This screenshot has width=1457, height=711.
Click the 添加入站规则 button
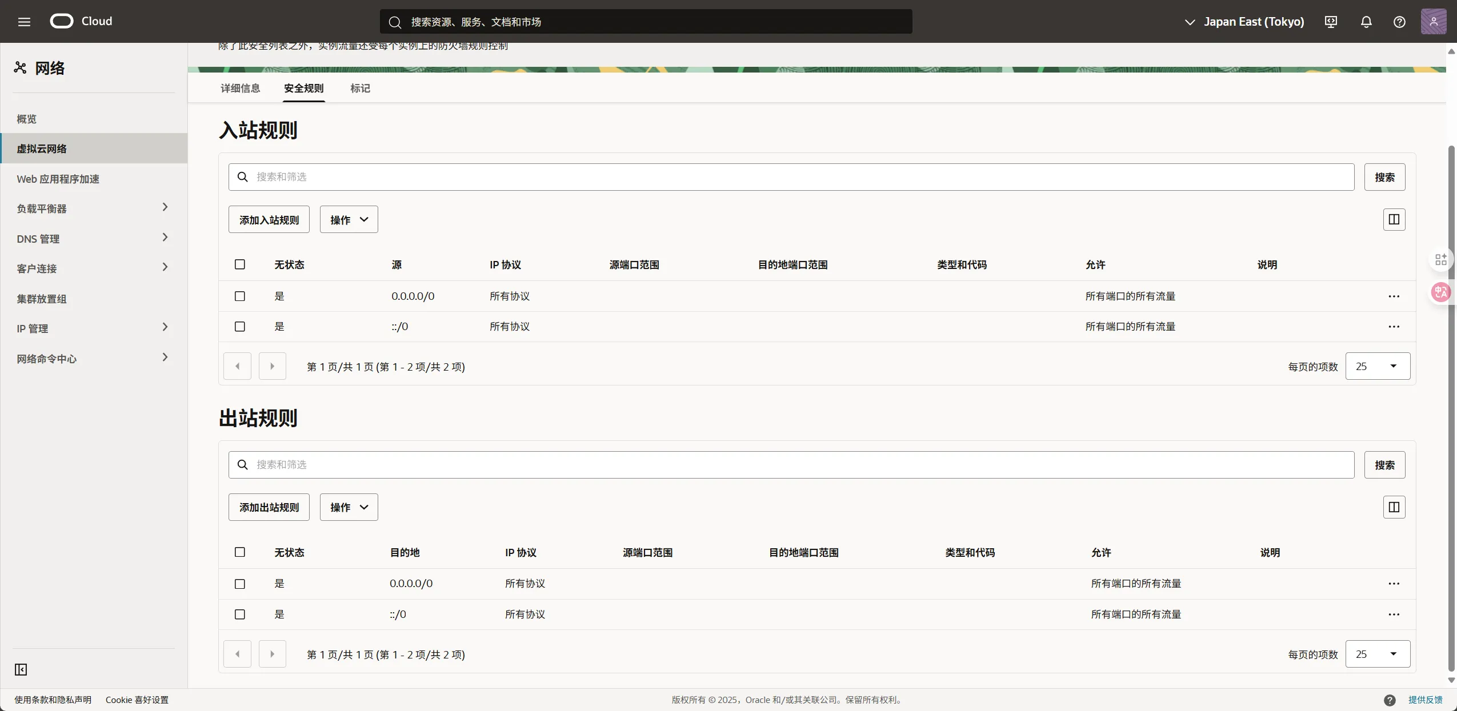click(269, 219)
